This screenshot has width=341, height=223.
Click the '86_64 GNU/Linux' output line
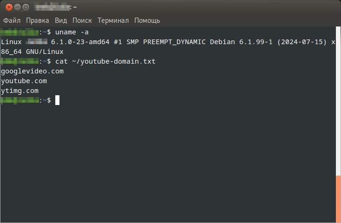click(32, 52)
